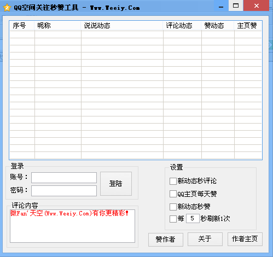Minimize the QQ空间关注秒赞工具 window

coord(221,6)
